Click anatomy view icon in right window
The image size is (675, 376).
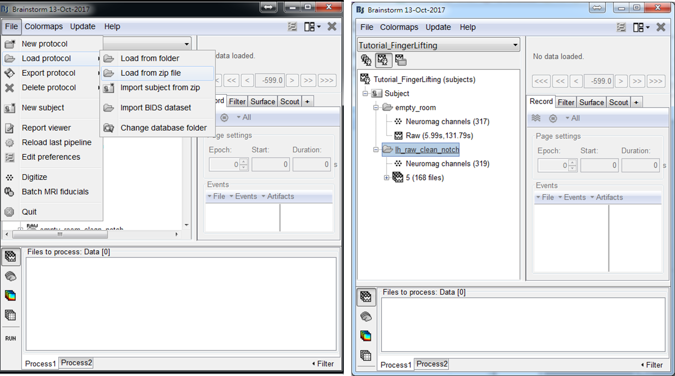click(366, 60)
